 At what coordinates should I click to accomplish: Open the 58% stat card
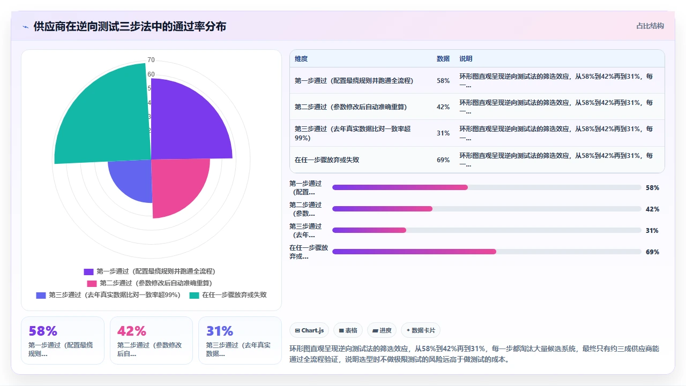[x=63, y=340]
